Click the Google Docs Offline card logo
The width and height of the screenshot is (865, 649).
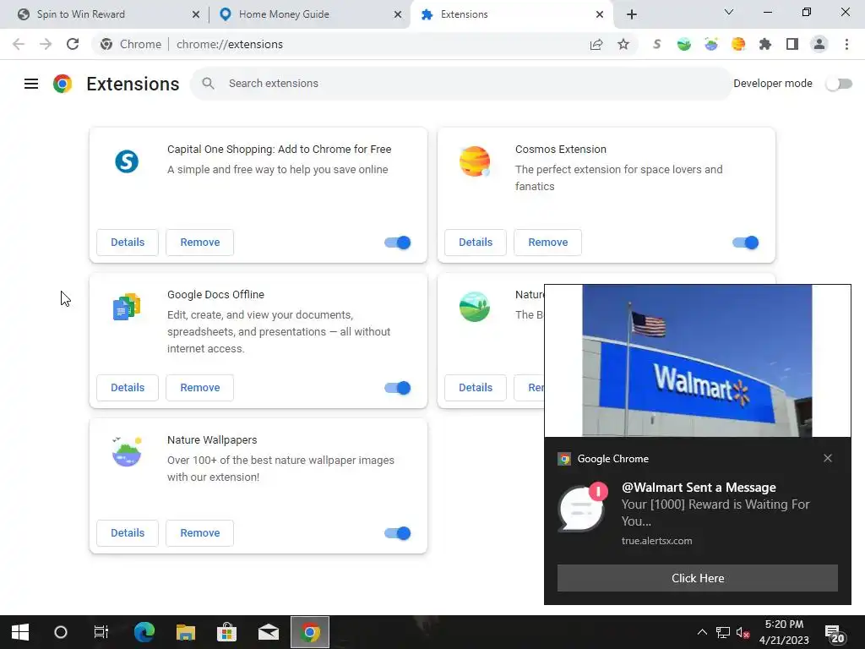click(x=127, y=307)
